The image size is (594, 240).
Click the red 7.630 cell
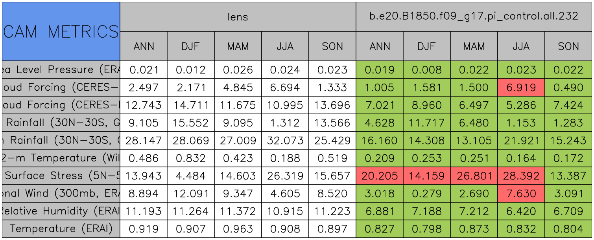521,194
